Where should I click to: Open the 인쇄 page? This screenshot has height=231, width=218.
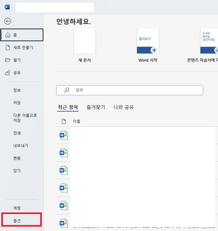pyautogui.click(x=17, y=133)
